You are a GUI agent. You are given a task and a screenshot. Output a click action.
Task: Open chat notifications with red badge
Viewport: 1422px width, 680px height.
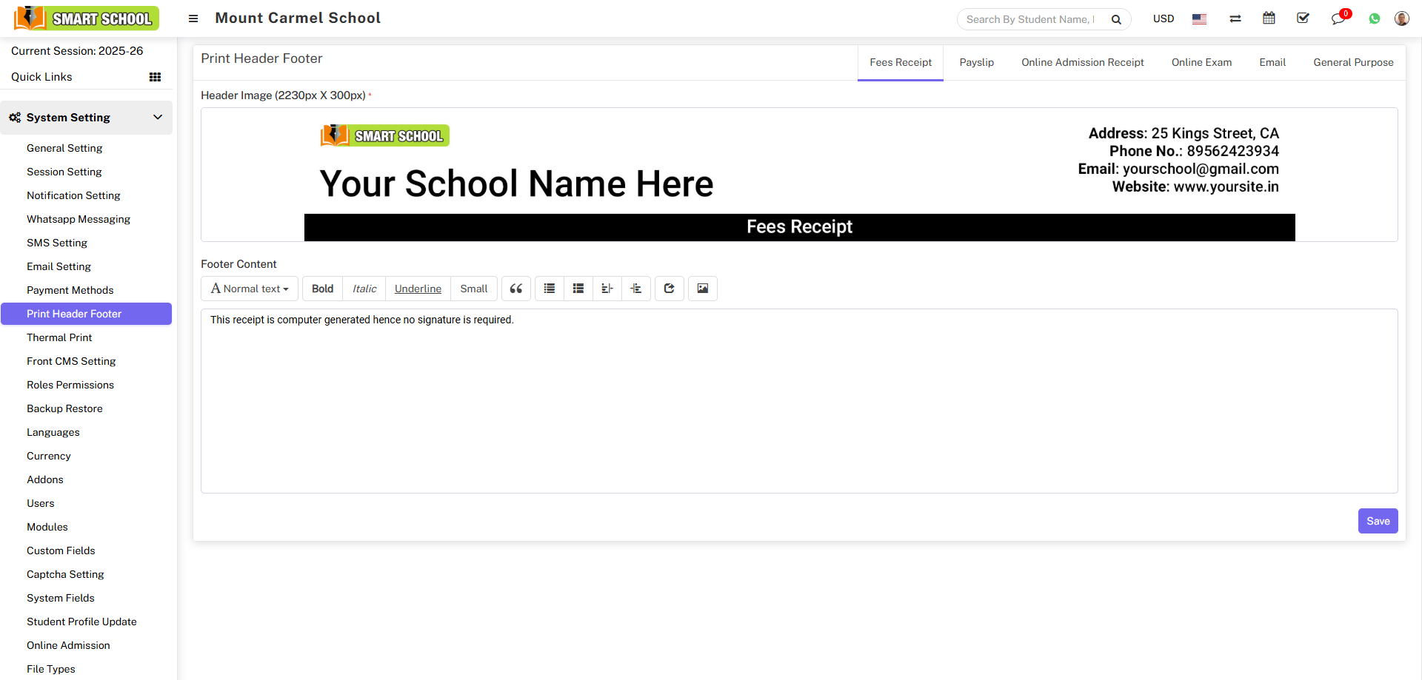[x=1338, y=18]
